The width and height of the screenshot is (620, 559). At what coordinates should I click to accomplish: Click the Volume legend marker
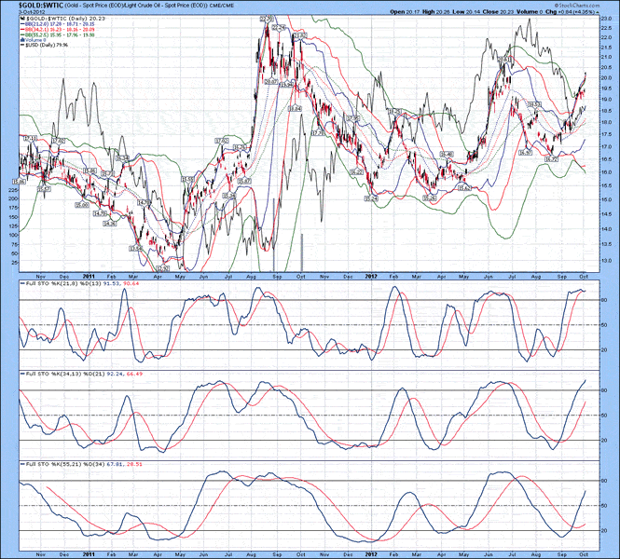point(23,41)
